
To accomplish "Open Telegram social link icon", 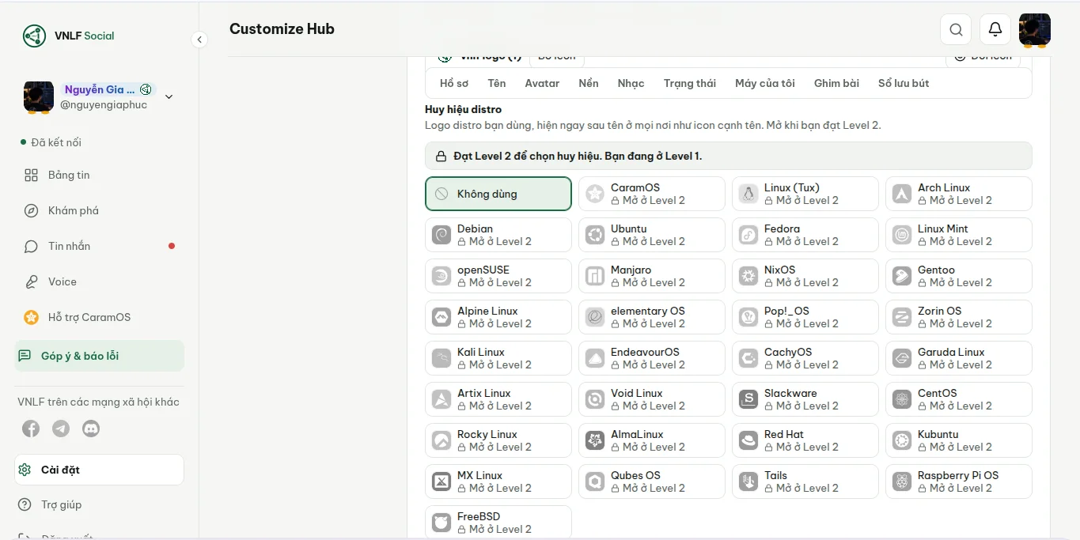I will pyautogui.click(x=61, y=429).
